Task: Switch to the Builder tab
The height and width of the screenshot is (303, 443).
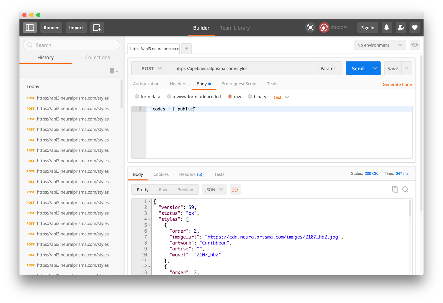Action: point(201,28)
